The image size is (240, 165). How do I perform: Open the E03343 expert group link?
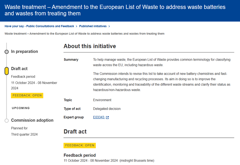point(98,117)
